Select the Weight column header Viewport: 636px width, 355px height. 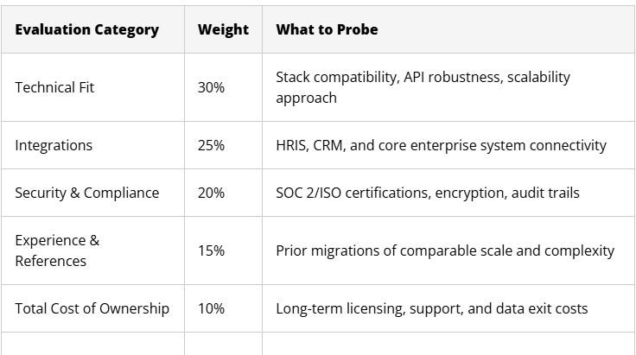pyautogui.click(x=223, y=29)
